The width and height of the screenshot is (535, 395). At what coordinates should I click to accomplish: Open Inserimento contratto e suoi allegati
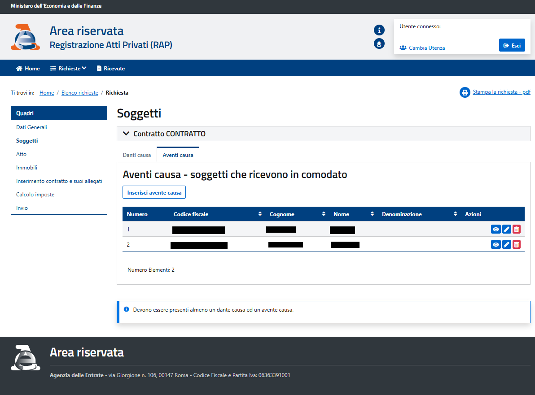coord(59,181)
